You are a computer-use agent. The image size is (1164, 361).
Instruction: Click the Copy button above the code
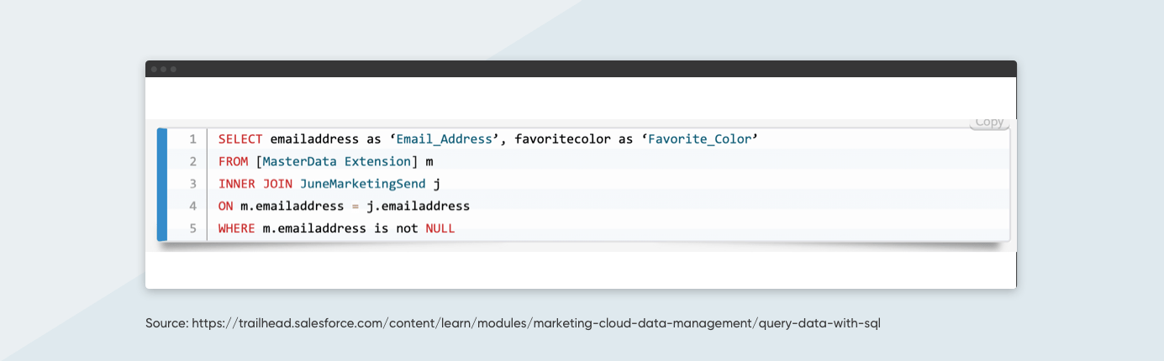coord(989,123)
